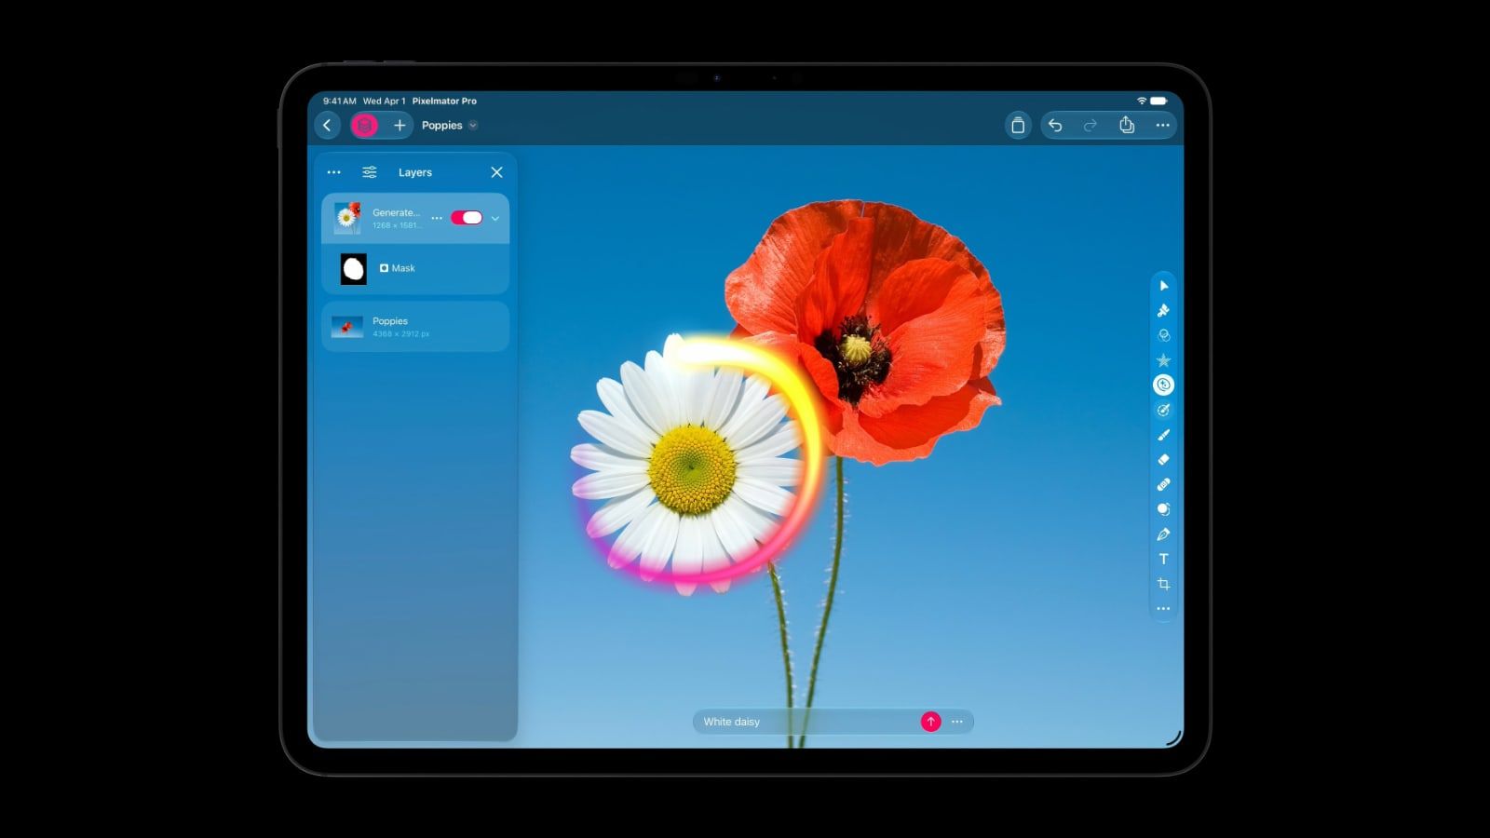The width and height of the screenshot is (1490, 838).
Task: Click the Poppies layer image thumbnail
Action: tap(347, 327)
